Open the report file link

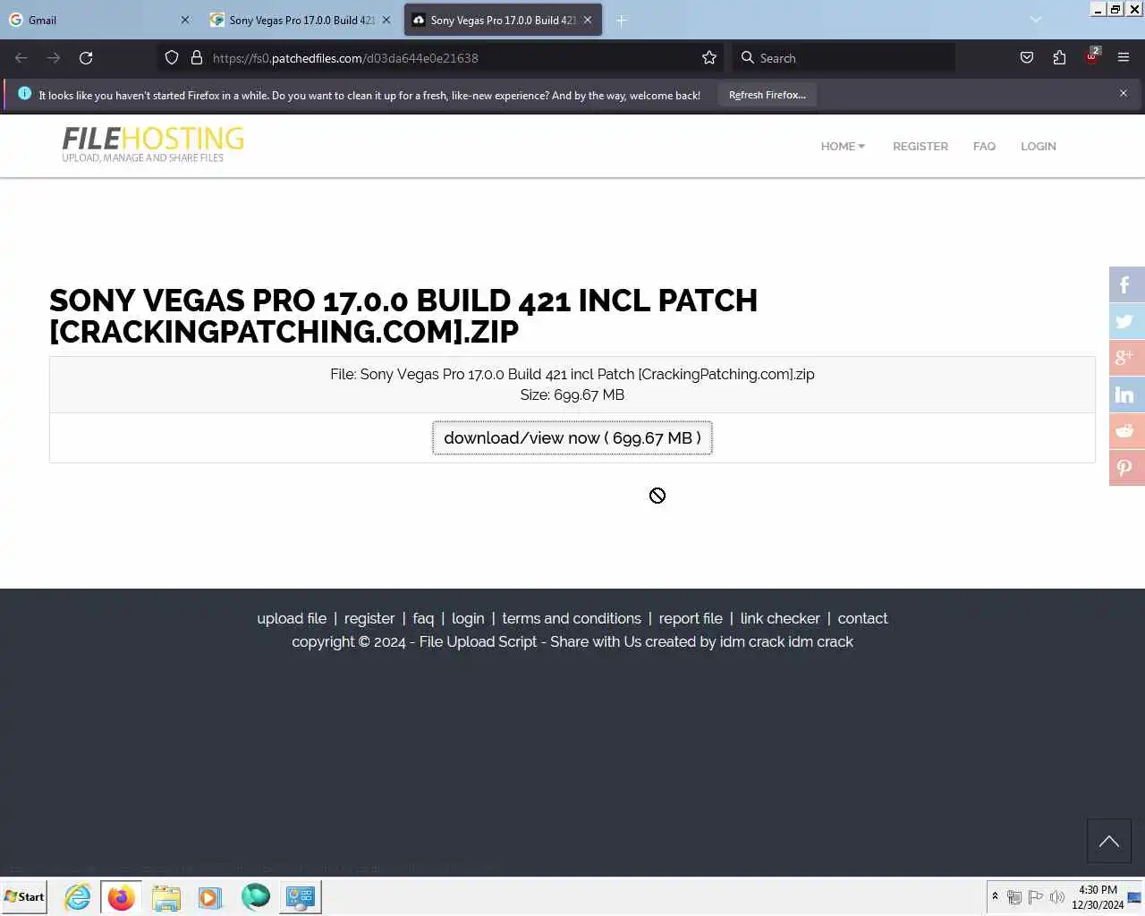691,618
